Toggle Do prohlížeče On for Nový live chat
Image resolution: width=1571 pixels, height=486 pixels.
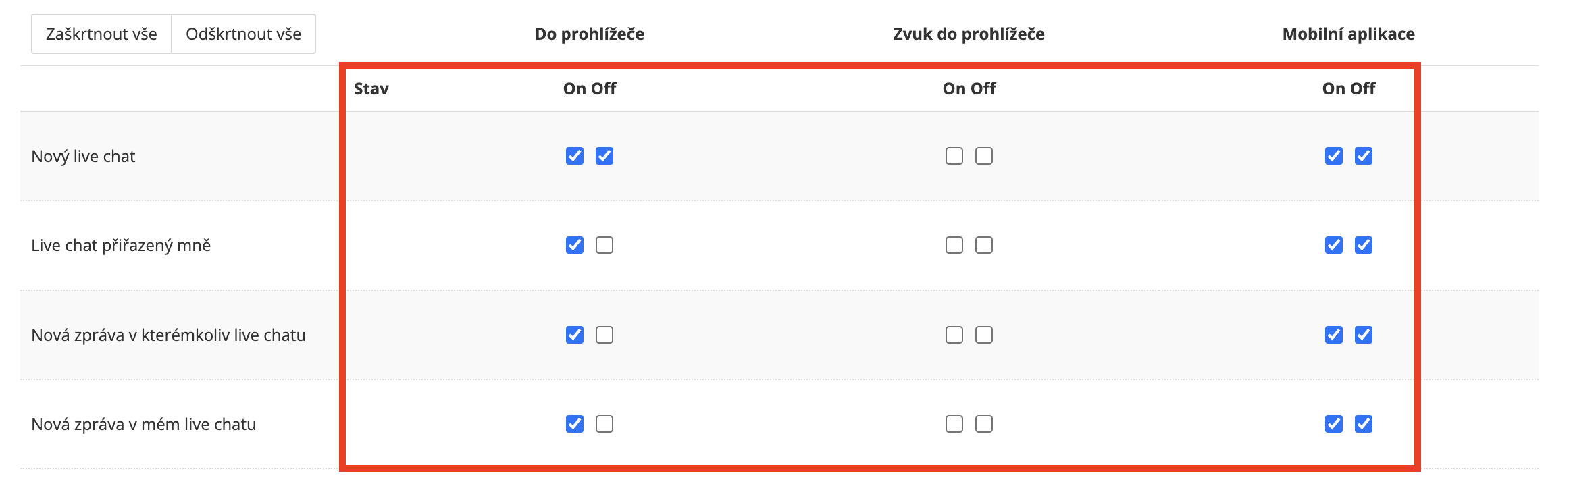(x=575, y=156)
